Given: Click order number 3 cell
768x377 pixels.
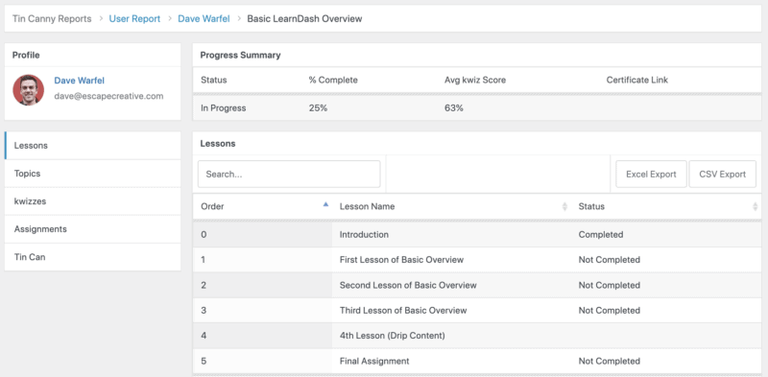Looking at the screenshot, I should tap(262, 311).
